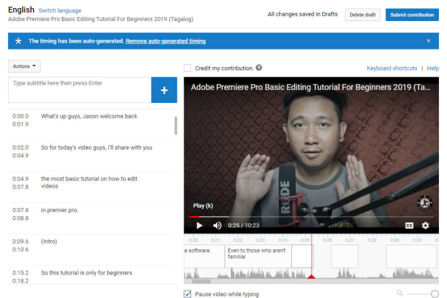Image resolution: width=447 pixels, height=298 pixels.
Task: Click the video title overlay in player
Action: pyautogui.click(x=310, y=87)
